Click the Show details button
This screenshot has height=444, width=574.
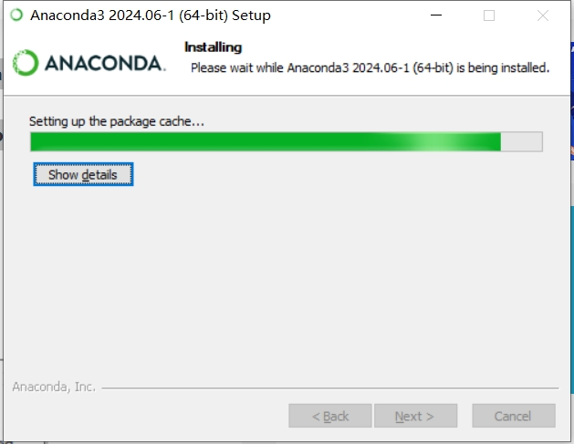tap(83, 174)
